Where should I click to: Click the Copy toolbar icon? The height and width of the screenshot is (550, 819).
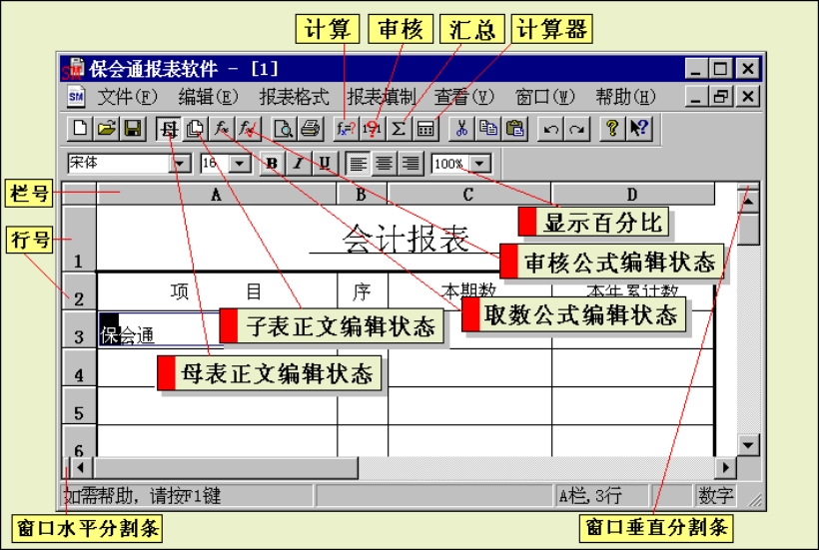(x=487, y=129)
